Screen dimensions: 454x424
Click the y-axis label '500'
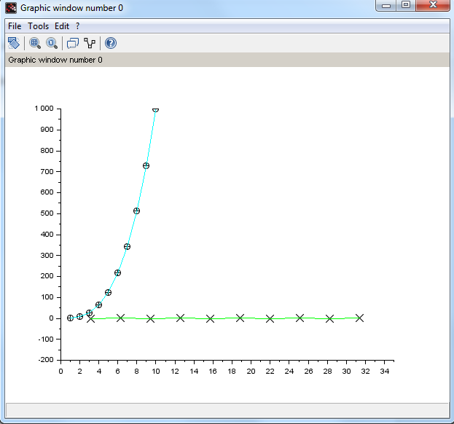pyautogui.click(x=47, y=213)
